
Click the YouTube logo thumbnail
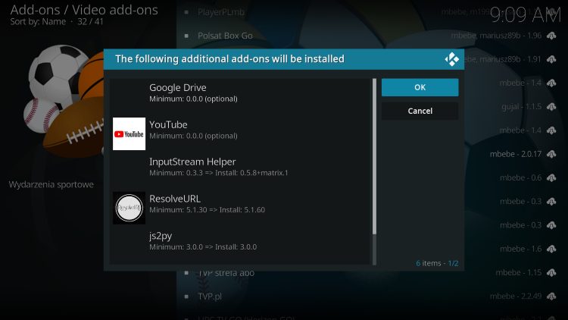[129, 133]
